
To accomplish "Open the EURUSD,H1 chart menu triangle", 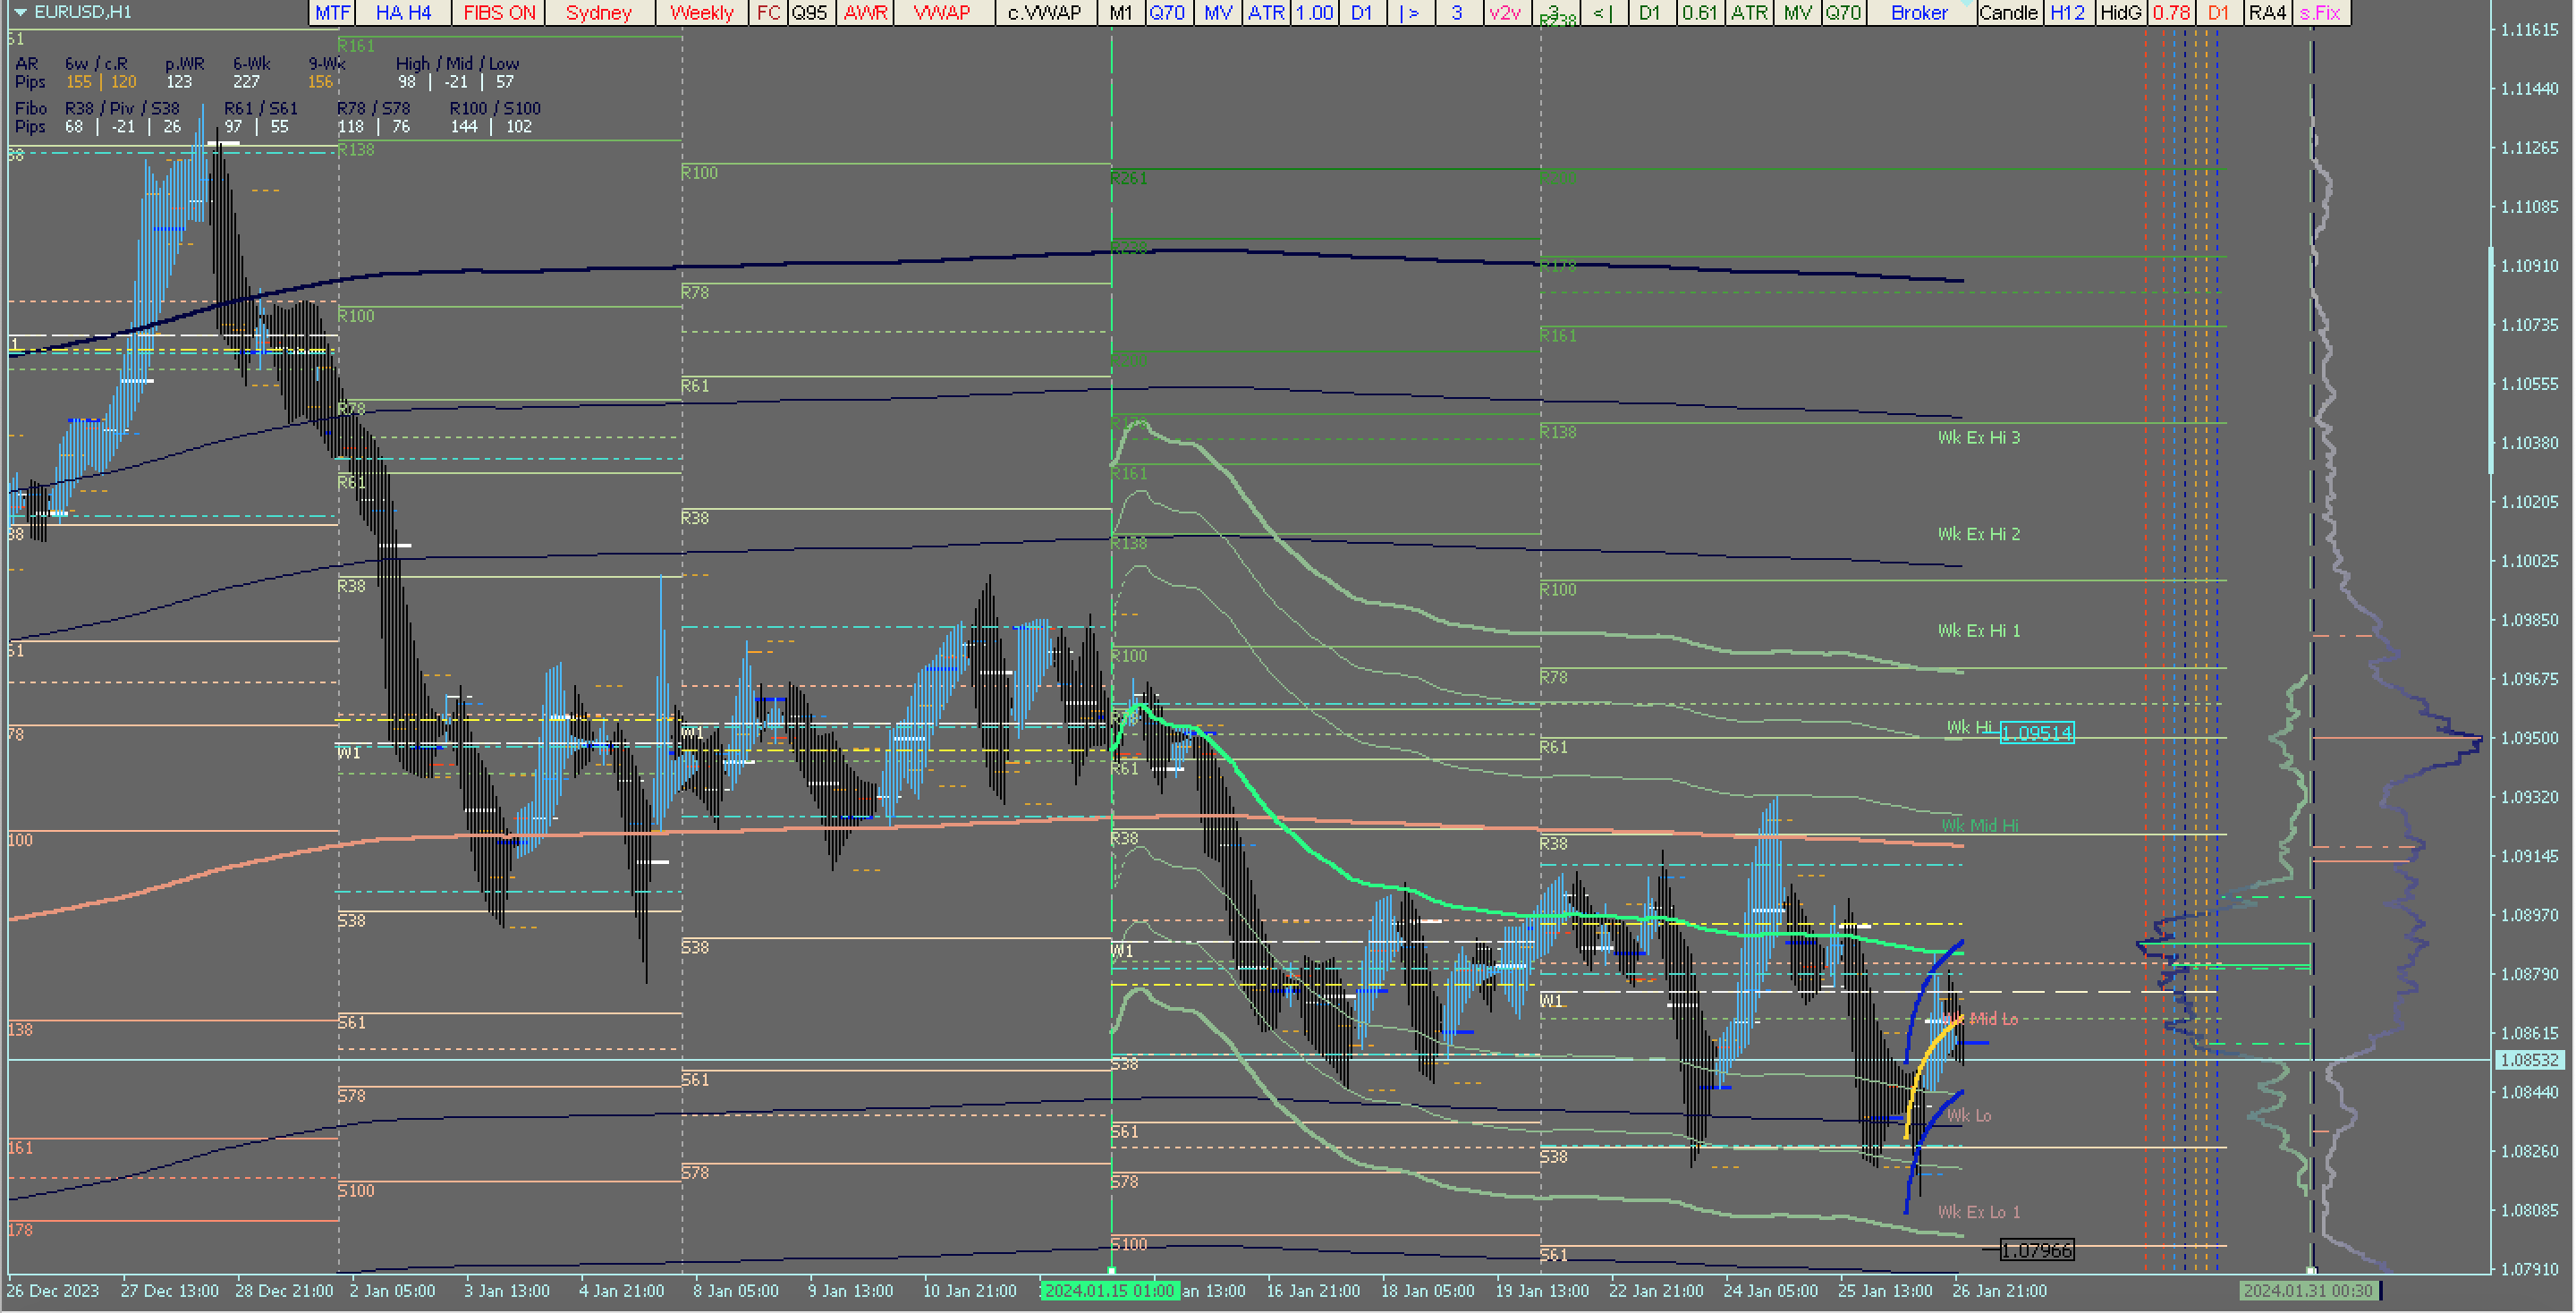I will 19,12.
